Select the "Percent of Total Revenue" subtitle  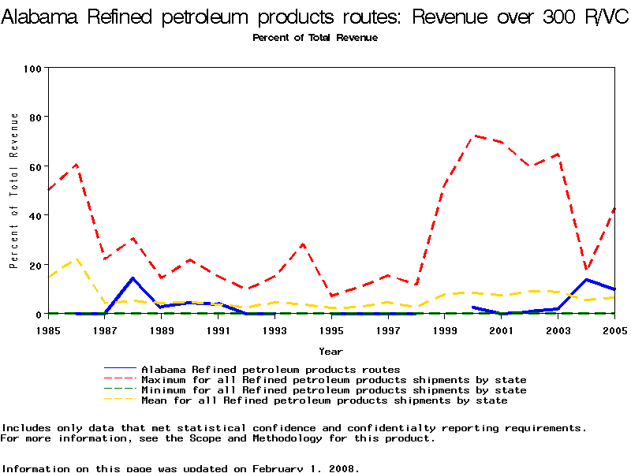coord(315,38)
